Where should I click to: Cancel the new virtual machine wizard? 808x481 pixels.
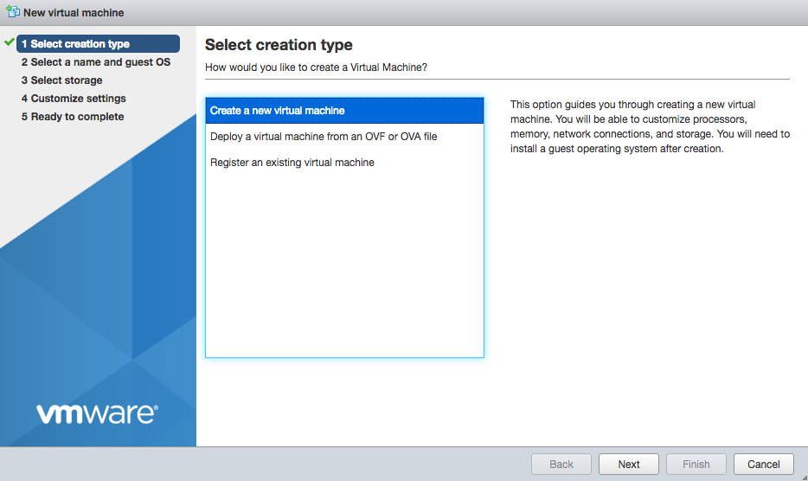pyautogui.click(x=763, y=465)
